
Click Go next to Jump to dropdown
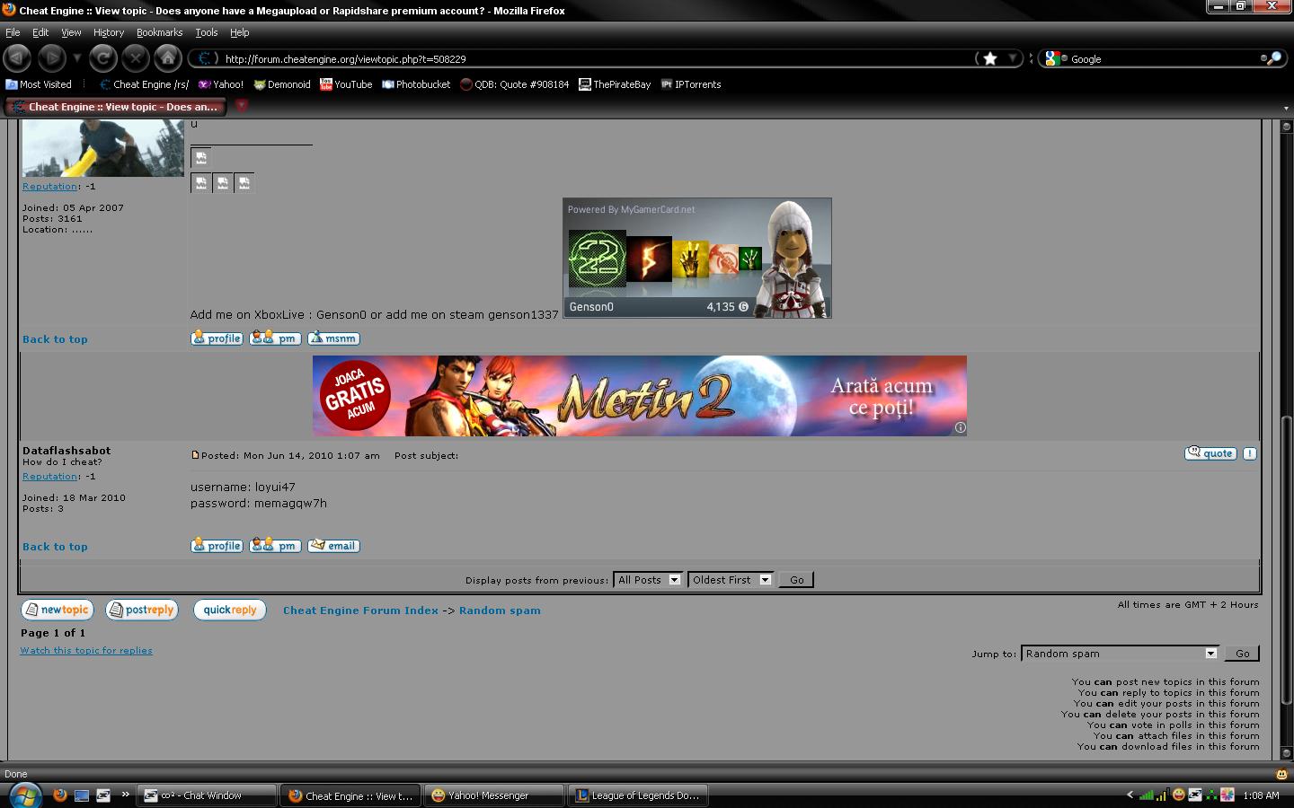tap(1242, 654)
